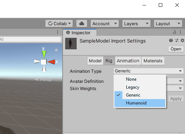Click the white bottom gizmo cone

point(44,68)
